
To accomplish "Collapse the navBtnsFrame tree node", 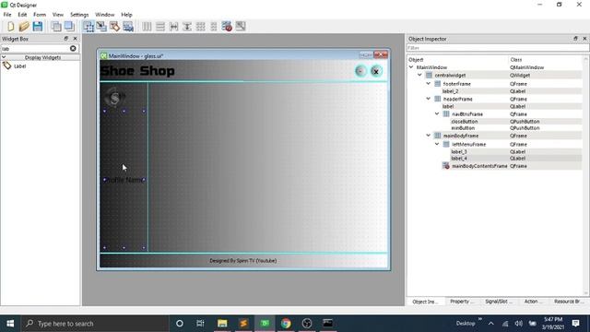I will pos(437,113).
